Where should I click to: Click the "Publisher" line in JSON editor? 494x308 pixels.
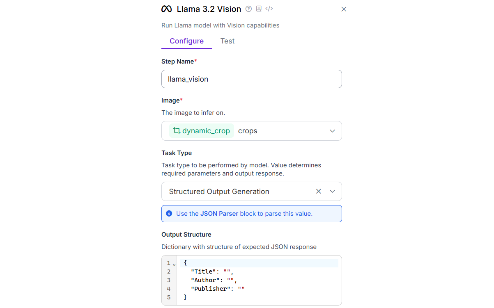pyautogui.click(x=218, y=289)
